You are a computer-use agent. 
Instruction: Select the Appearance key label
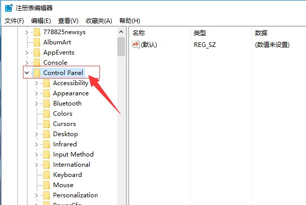(71, 93)
